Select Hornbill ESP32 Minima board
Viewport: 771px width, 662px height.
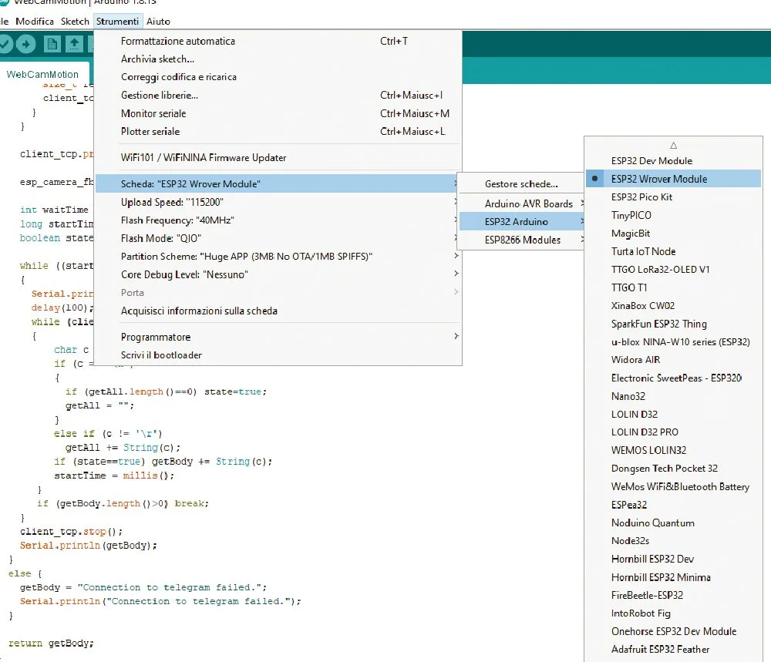click(x=673, y=577)
